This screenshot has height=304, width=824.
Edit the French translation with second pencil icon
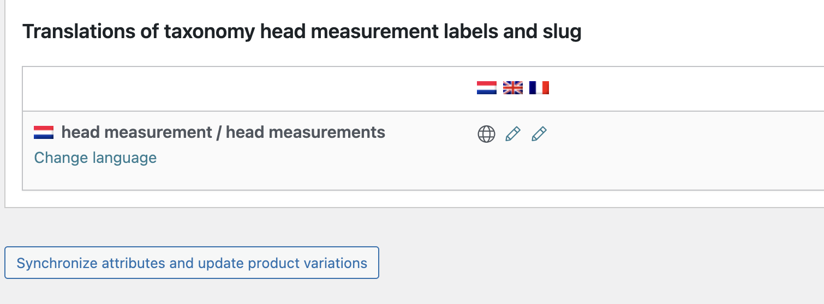539,133
